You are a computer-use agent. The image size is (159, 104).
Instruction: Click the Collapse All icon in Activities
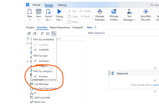[35, 34]
